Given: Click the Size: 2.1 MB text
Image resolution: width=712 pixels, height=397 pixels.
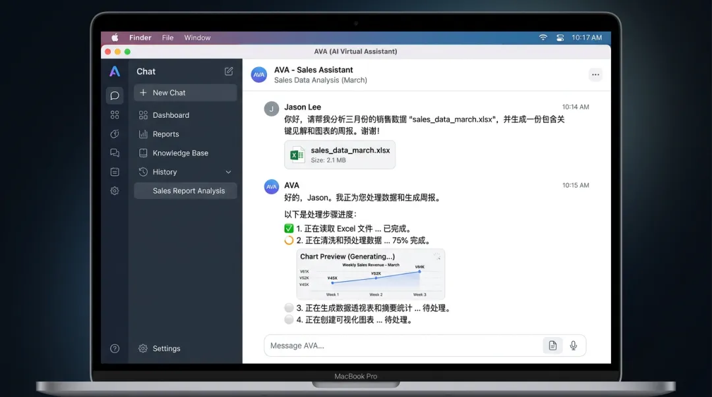Looking at the screenshot, I should click(x=328, y=160).
